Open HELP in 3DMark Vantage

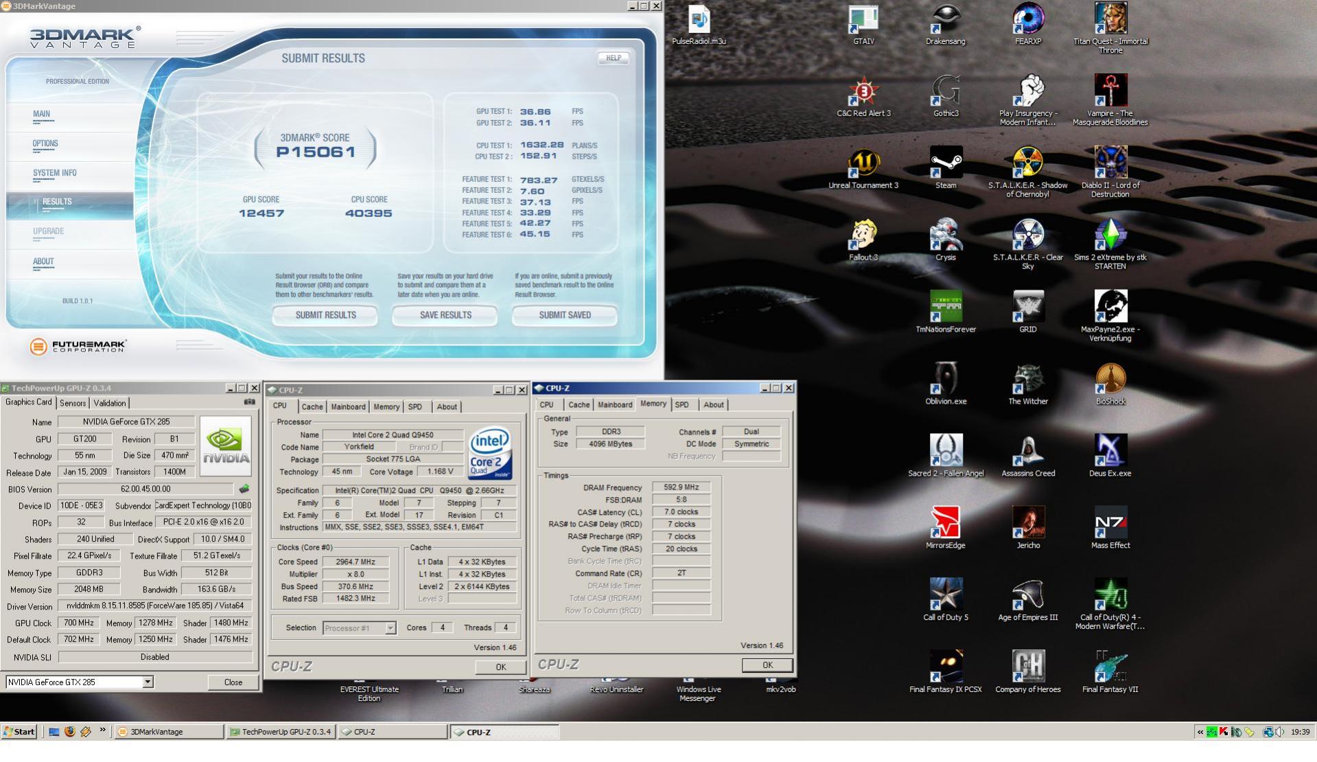[613, 58]
